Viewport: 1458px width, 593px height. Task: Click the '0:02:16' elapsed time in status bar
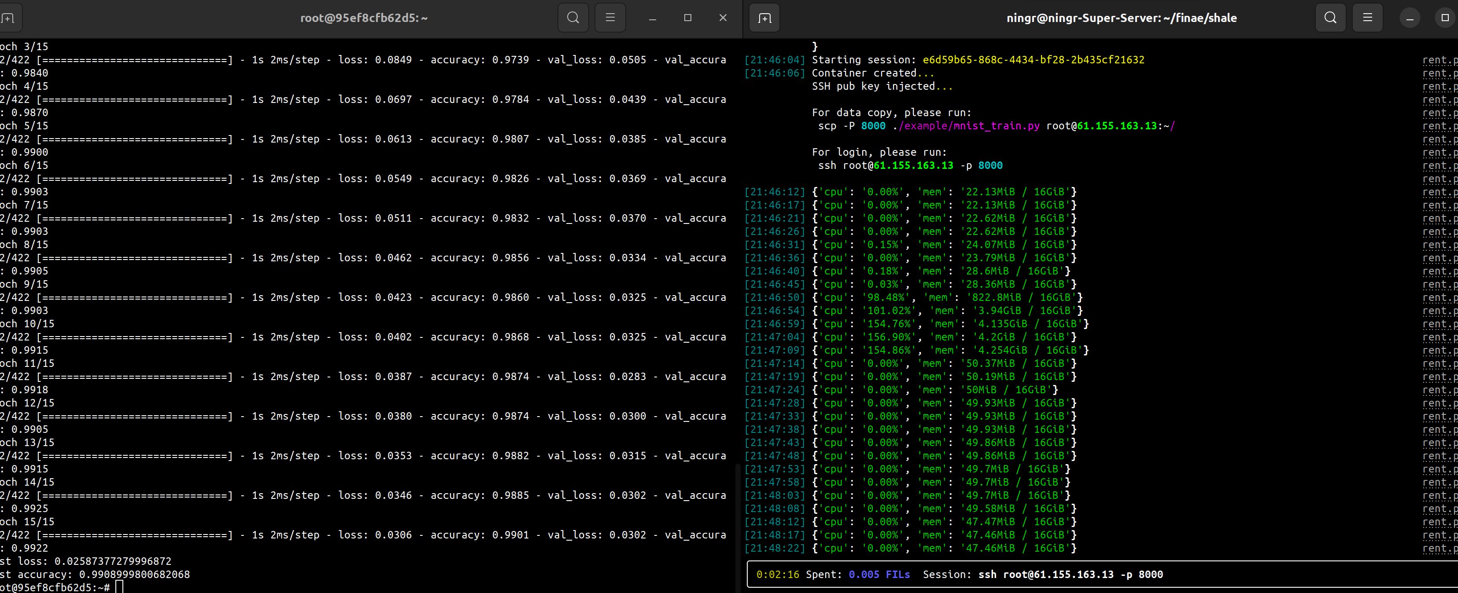click(x=778, y=575)
